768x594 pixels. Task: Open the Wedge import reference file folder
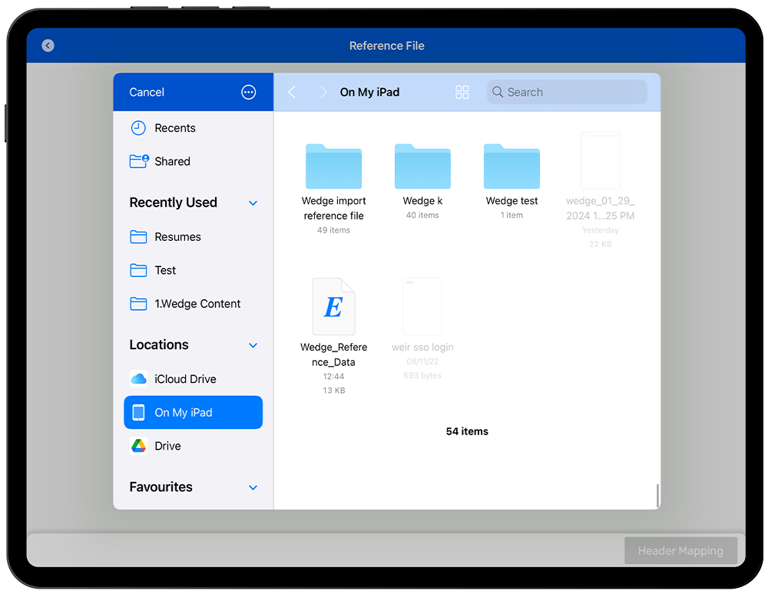pos(333,167)
